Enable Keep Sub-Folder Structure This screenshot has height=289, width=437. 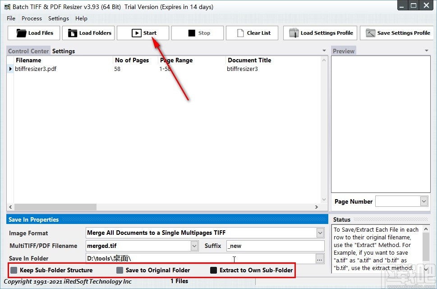coord(14,270)
